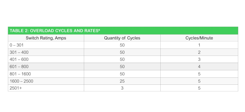
Task: Click the footnote 6 superscript in title
Action: 99,29
